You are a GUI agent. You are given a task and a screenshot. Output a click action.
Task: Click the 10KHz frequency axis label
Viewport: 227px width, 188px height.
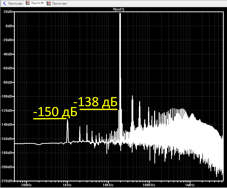click(x=108, y=185)
